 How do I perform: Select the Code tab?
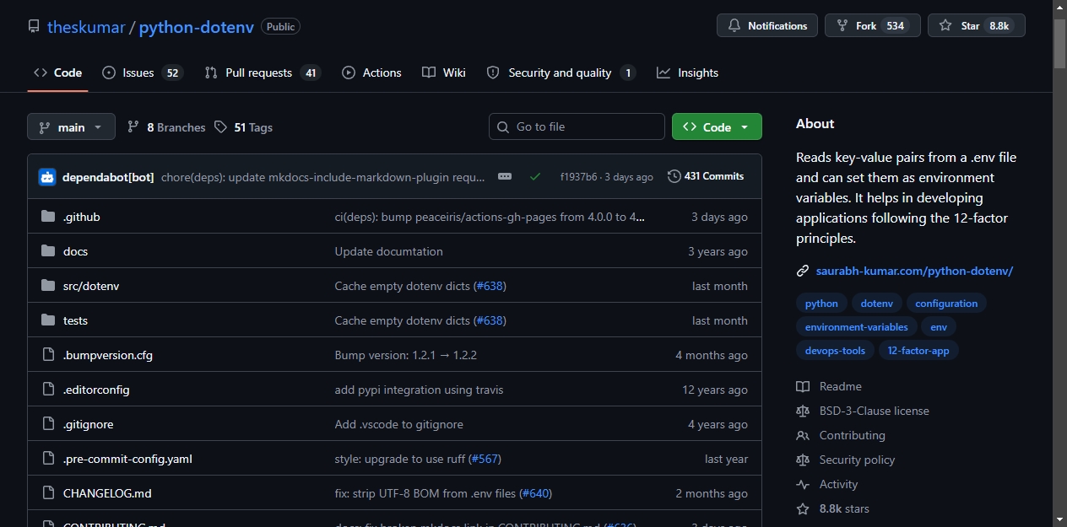tap(57, 73)
